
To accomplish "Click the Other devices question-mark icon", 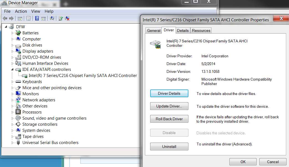I will 18,106.
